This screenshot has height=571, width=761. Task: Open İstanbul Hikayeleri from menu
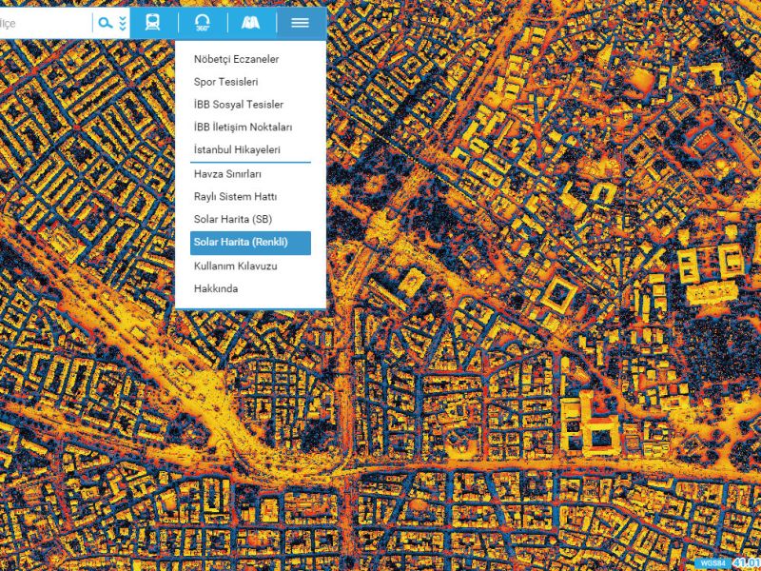point(237,150)
